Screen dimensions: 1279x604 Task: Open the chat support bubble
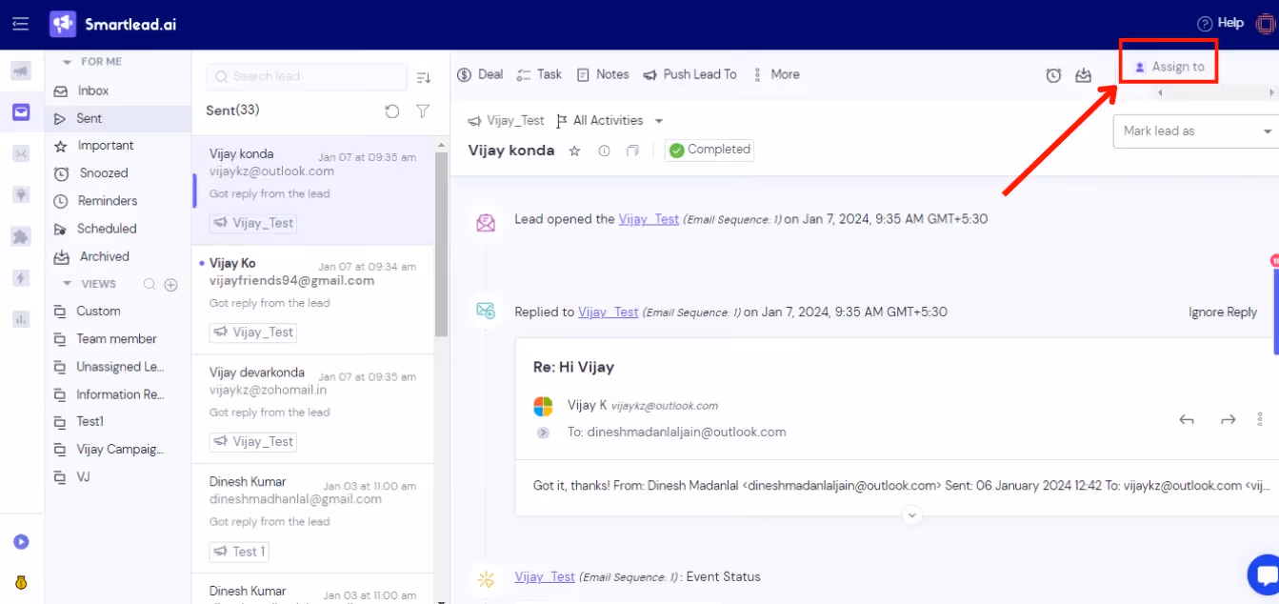(x=1265, y=575)
